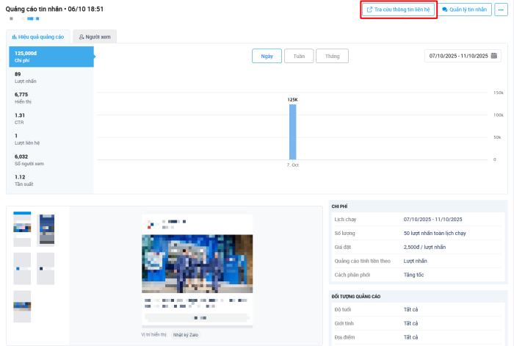This screenshot has height=346, width=514.
Task: Select the first ad preview thumbnail
Action: (22, 228)
